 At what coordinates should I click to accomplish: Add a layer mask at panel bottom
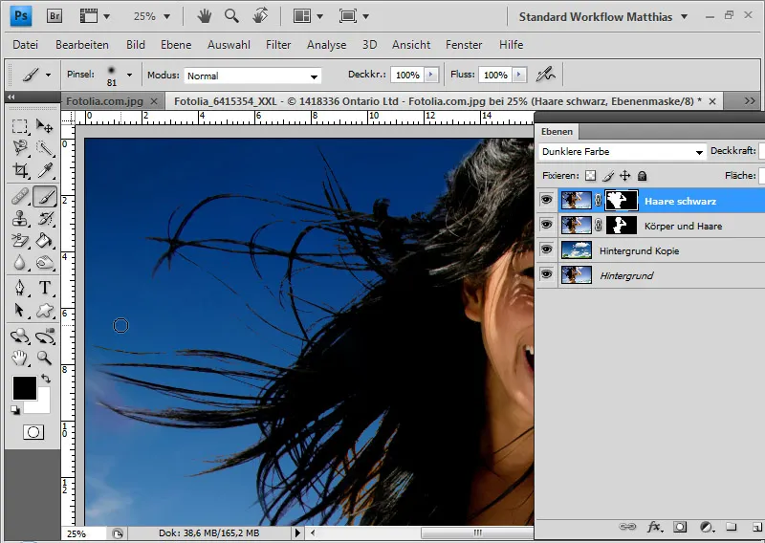click(x=680, y=527)
